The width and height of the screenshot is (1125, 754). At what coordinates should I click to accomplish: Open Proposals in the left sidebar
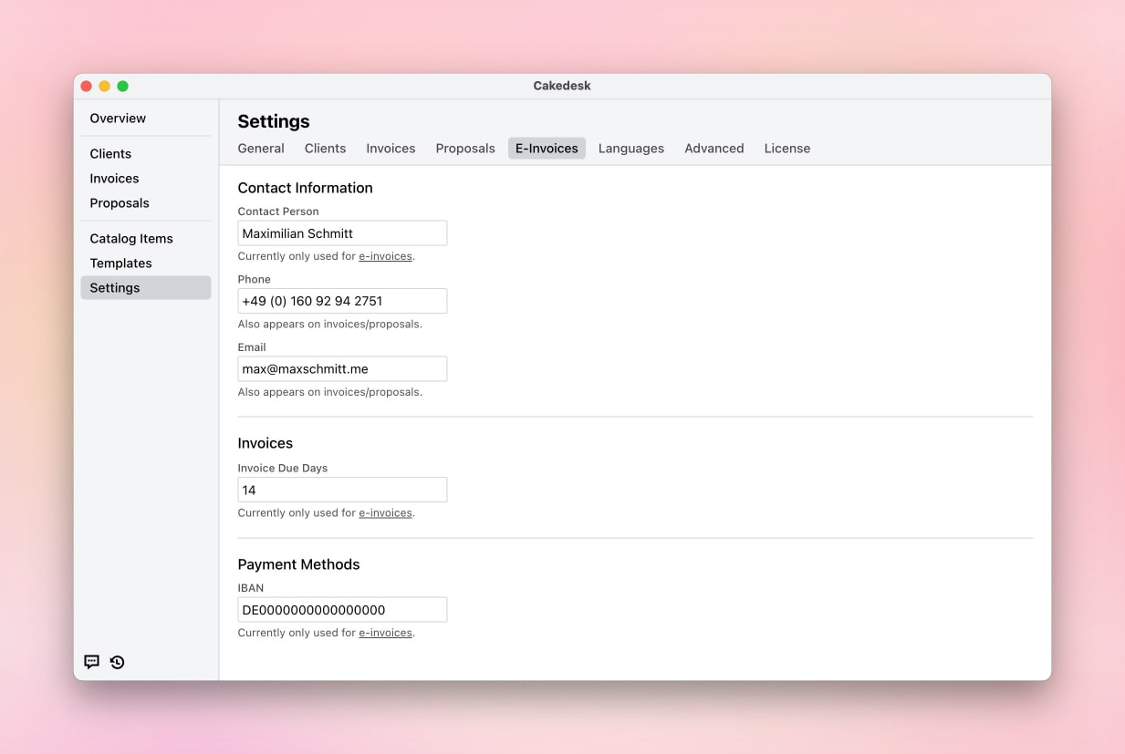(120, 203)
